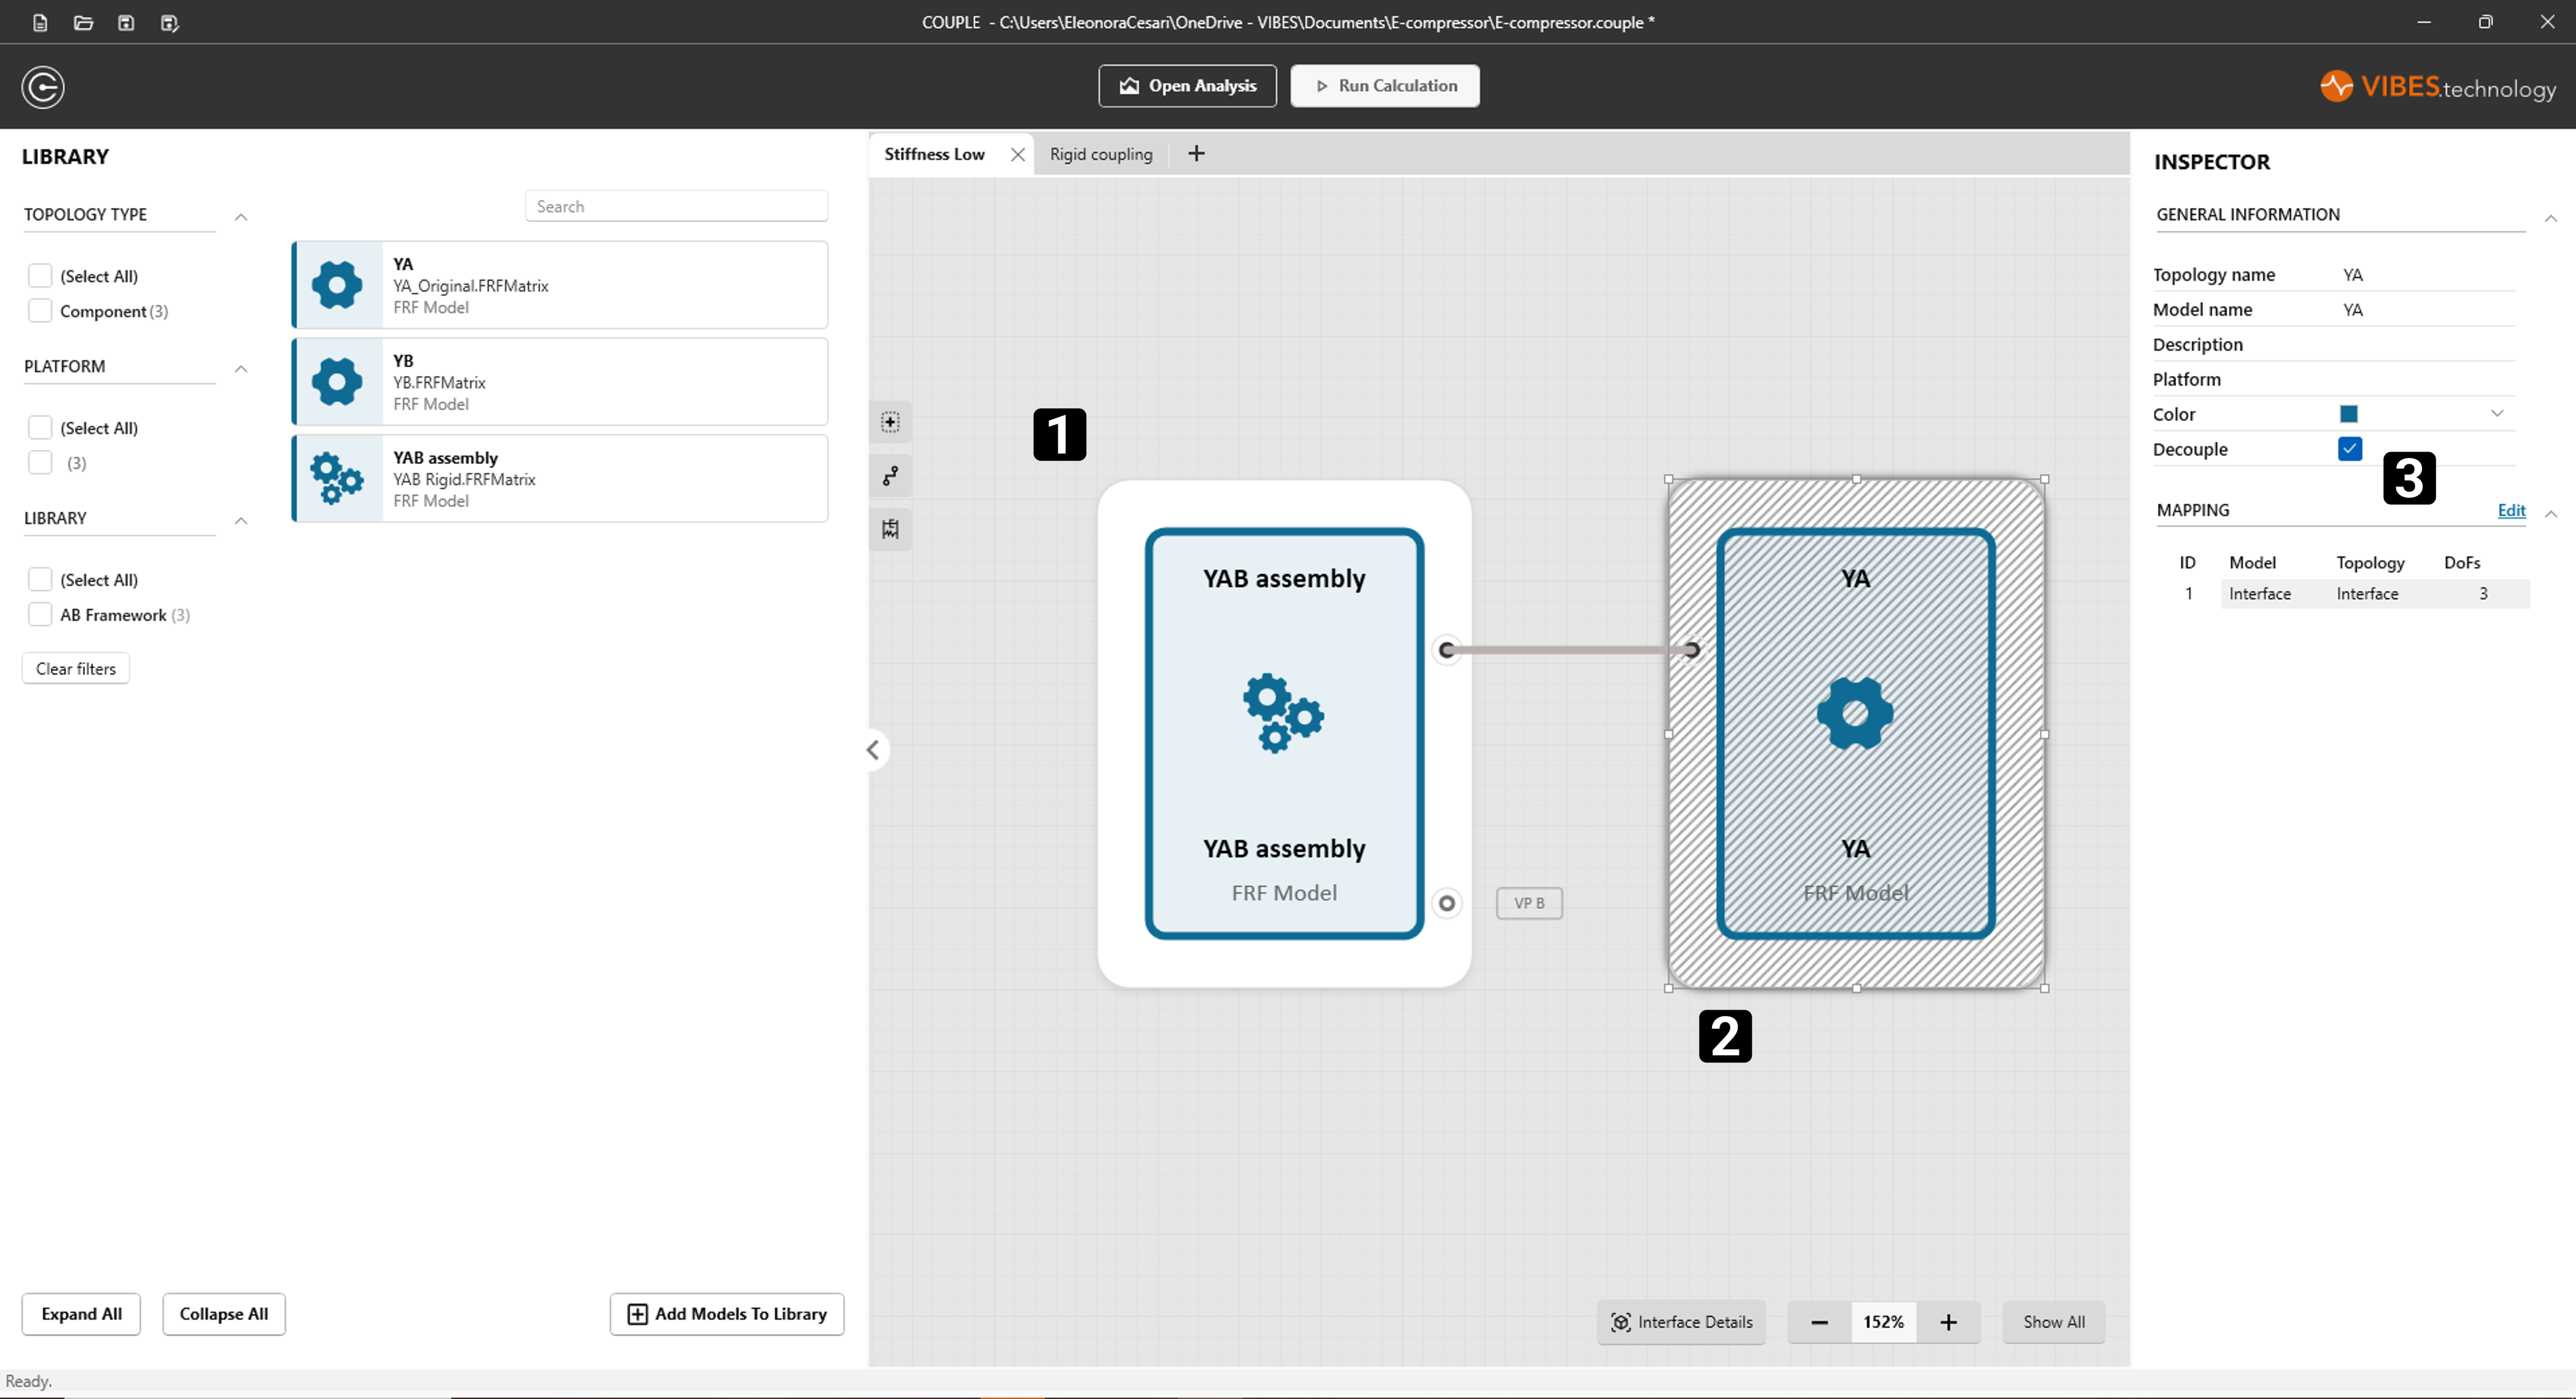Click the blue Color swatch
Viewport: 2576px width, 1399px height.
[2348, 413]
